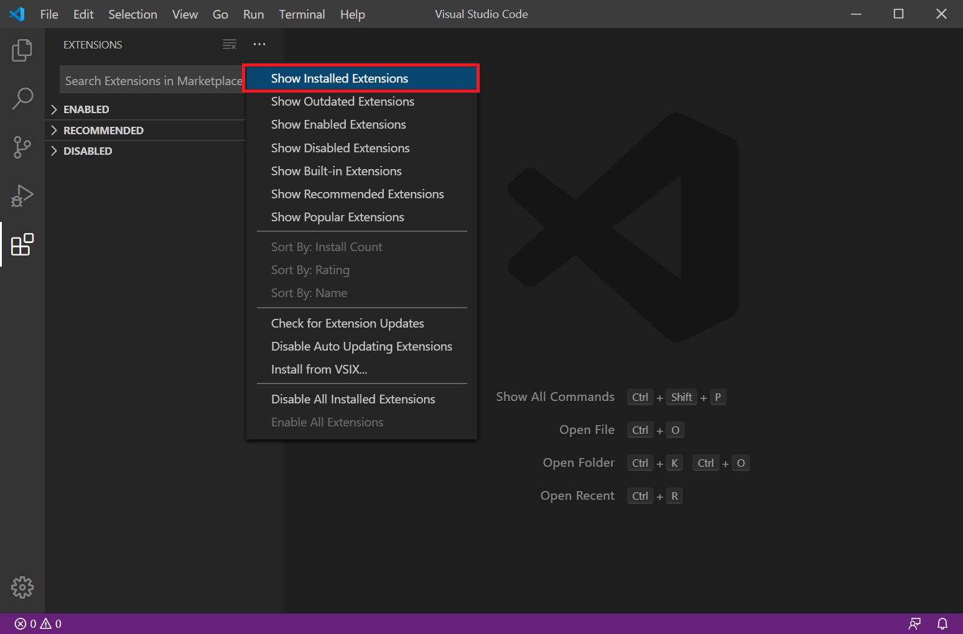Click the Open File label

[587, 430]
